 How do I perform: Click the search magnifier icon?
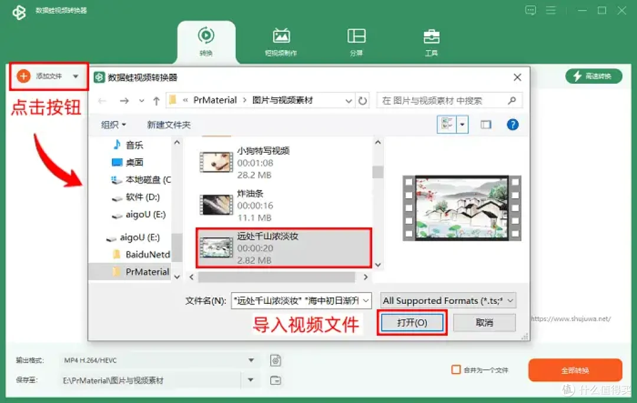coord(512,100)
